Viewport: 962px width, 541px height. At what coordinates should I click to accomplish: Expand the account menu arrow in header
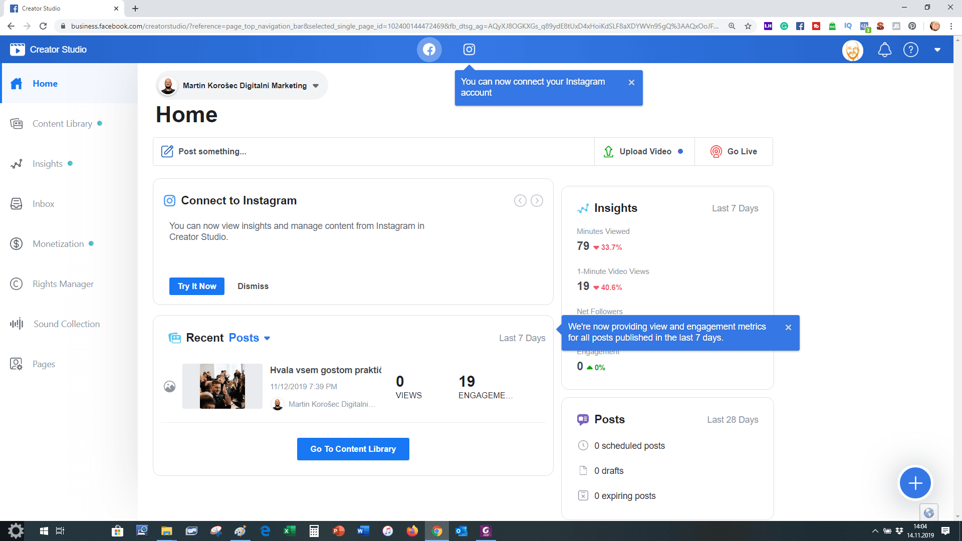pos(937,50)
